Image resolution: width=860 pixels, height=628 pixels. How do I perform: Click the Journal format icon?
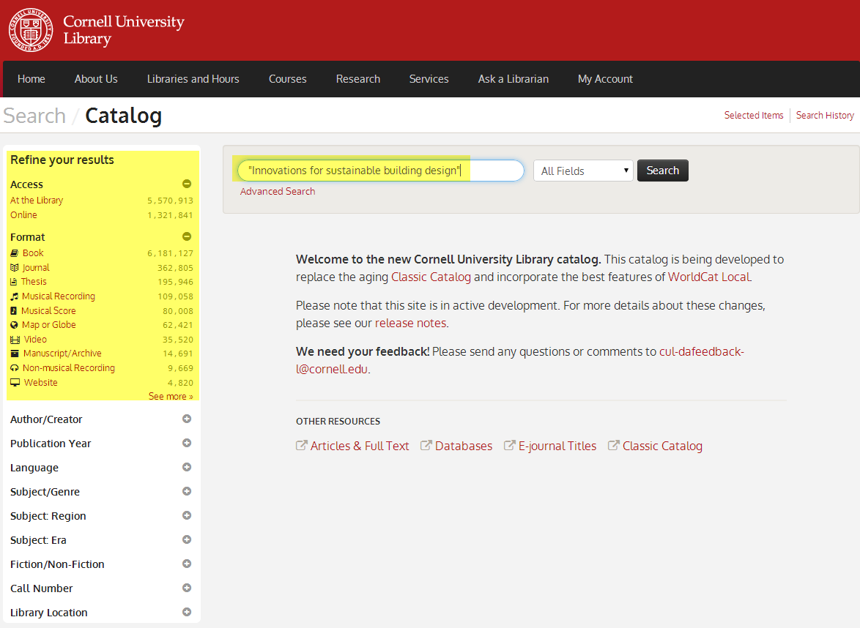[x=15, y=267]
